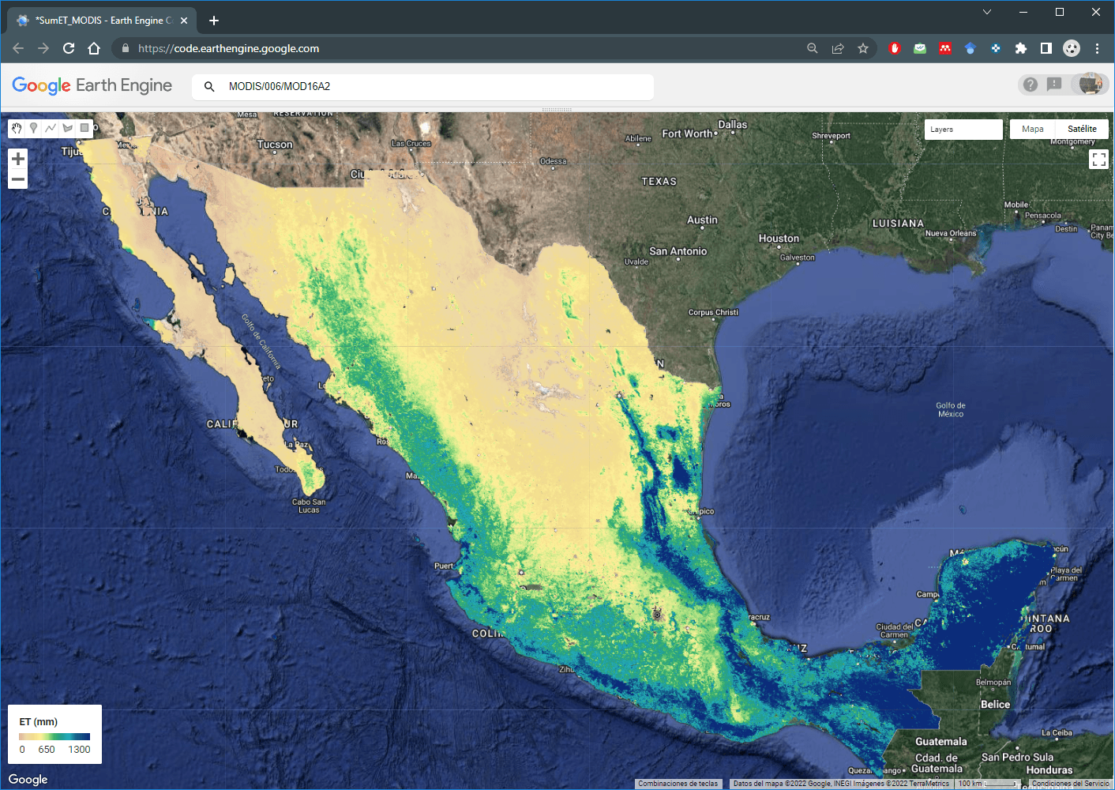Viewport: 1115px width, 790px height.
Task: Toggle the bookmark star for this page
Action: (862, 48)
